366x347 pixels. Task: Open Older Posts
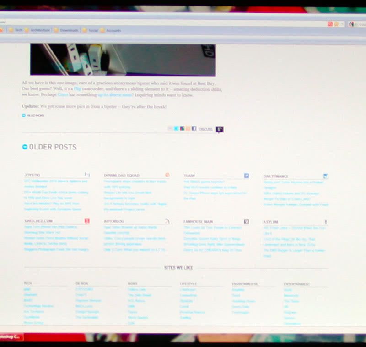pos(53,147)
